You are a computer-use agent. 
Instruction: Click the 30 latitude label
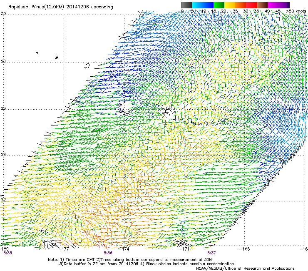pyautogui.click(x=3, y=14)
